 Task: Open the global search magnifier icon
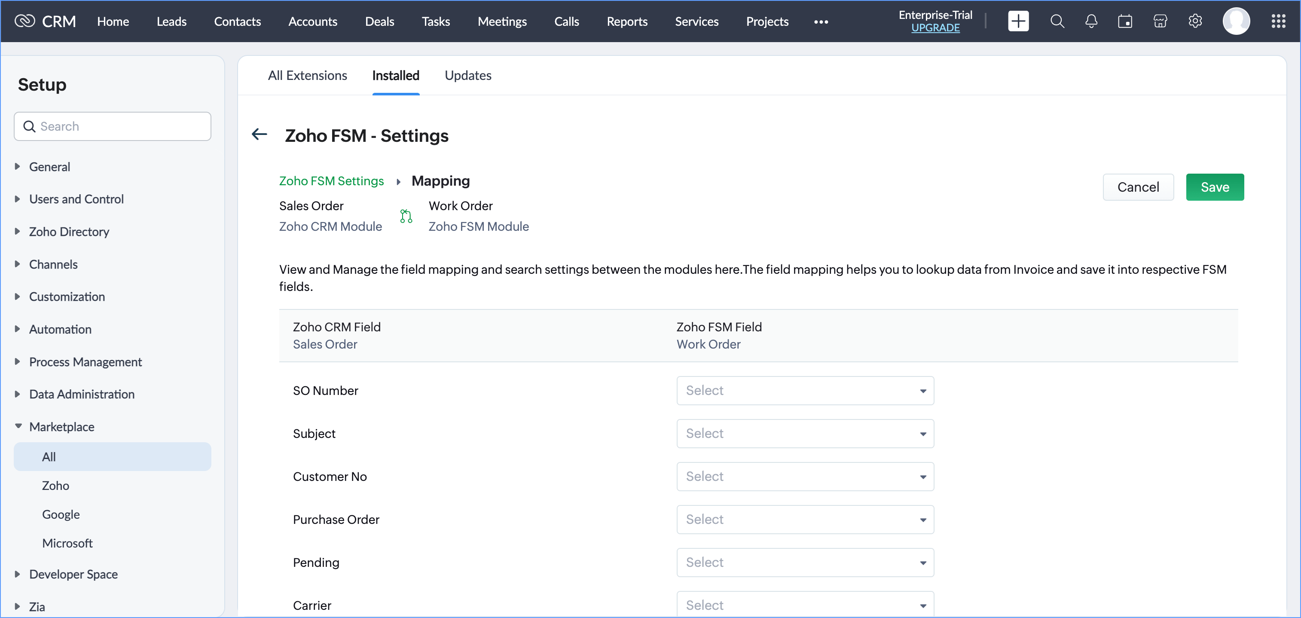[1057, 21]
